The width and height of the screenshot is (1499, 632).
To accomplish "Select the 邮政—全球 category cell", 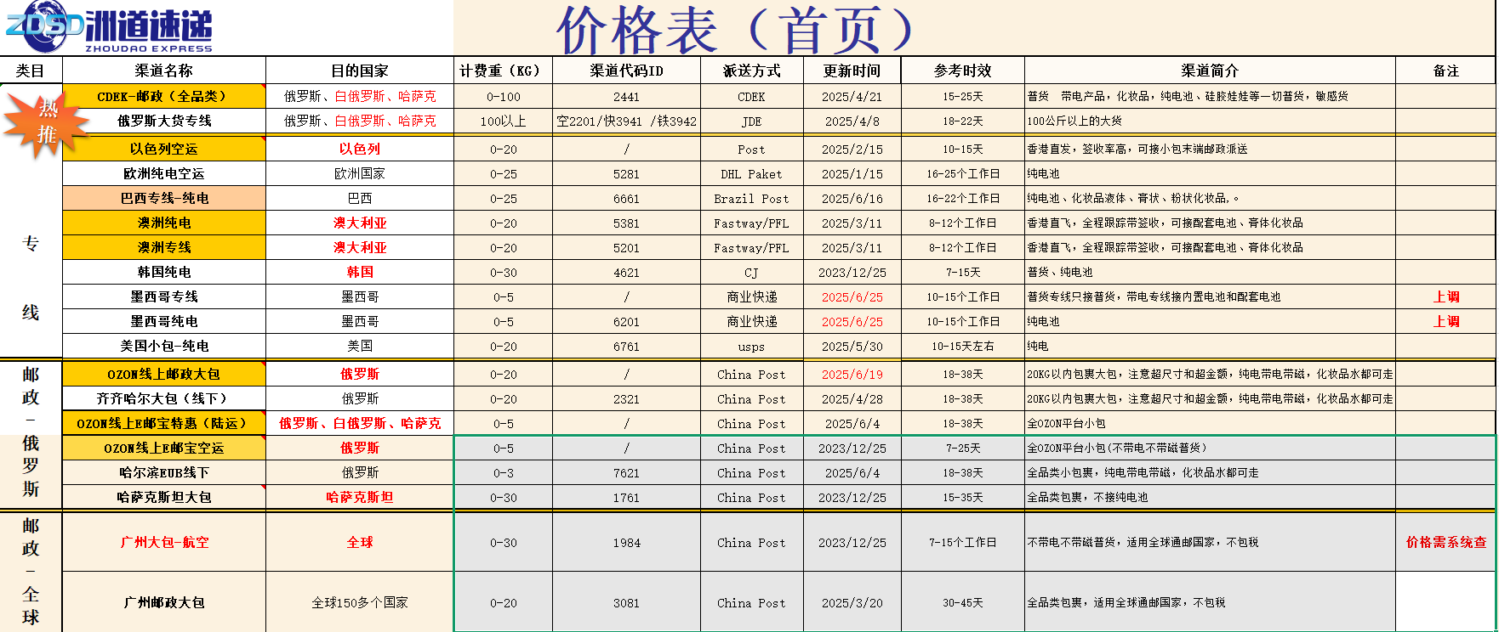I will pyautogui.click(x=31, y=572).
